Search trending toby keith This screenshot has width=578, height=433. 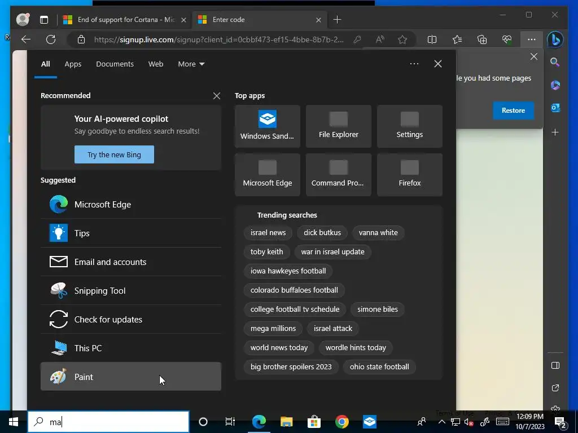(x=267, y=252)
